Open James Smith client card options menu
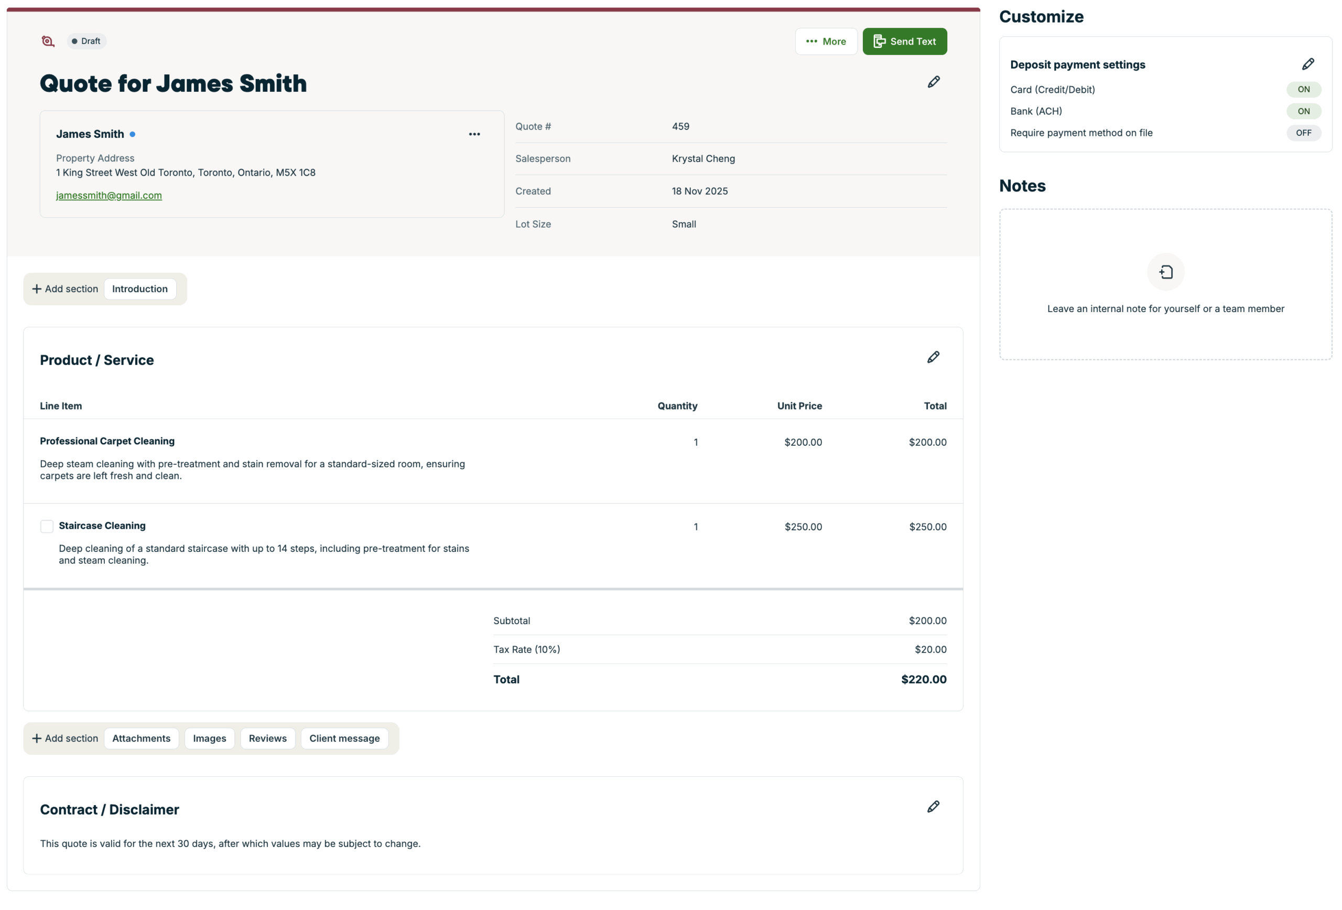 coord(474,134)
